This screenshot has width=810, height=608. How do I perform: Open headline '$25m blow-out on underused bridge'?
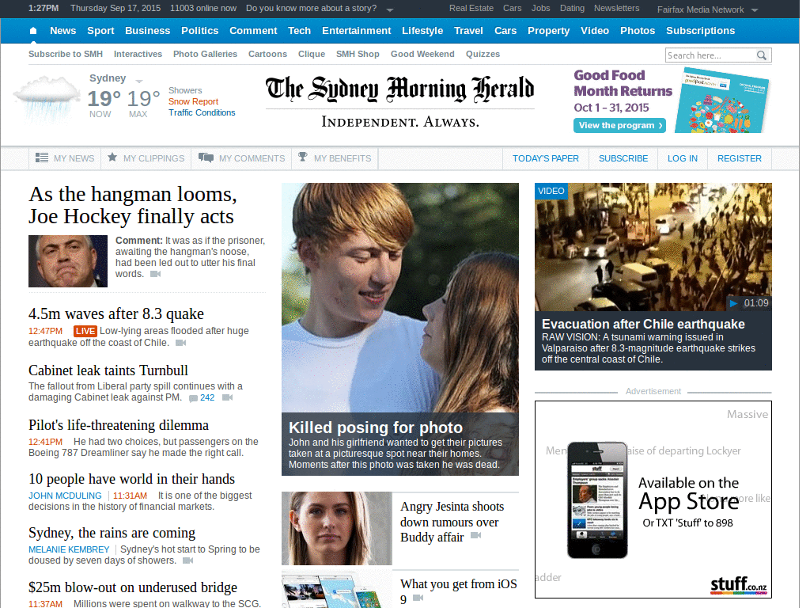coord(133,587)
